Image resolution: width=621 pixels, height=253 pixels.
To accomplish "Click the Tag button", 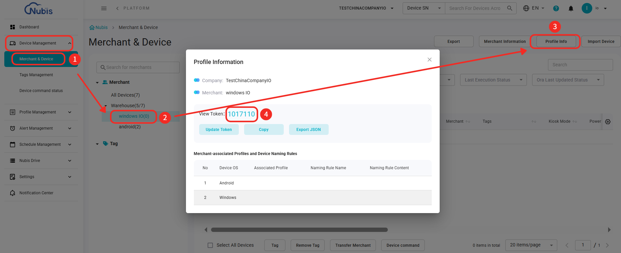I will (275, 245).
